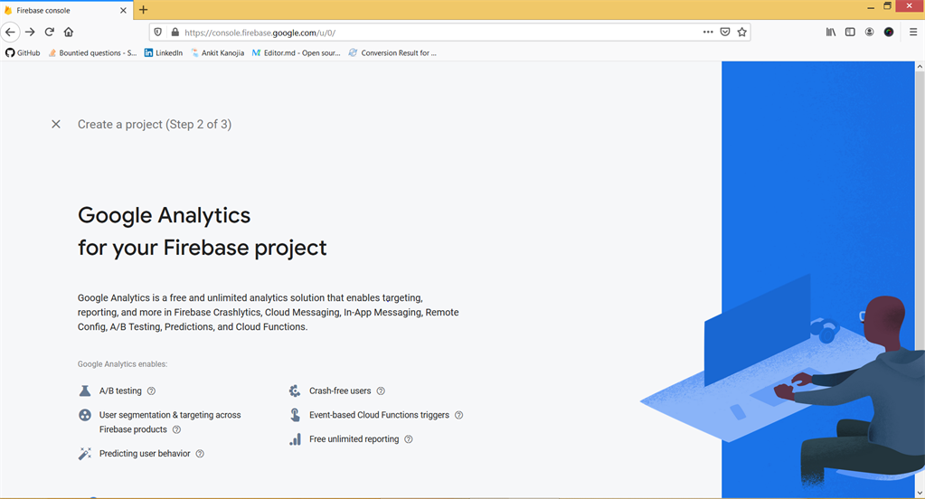Reload the current page
The height and width of the screenshot is (499, 925).
(x=50, y=32)
